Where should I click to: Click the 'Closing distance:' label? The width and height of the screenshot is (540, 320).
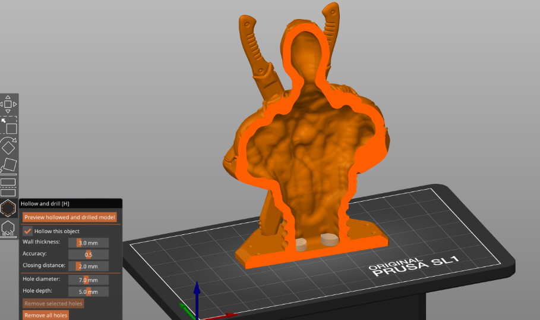(44, 265)
